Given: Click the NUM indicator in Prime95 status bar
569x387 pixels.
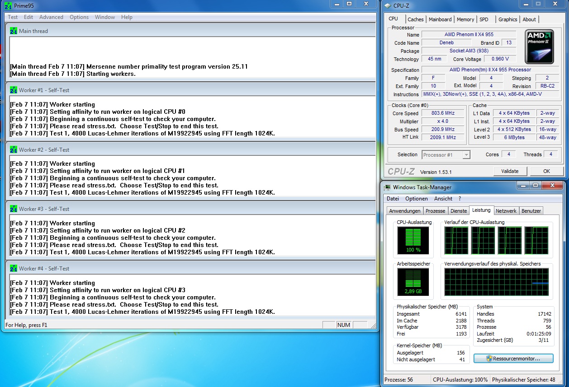Looking at the screenshot, I should [344, 325].
